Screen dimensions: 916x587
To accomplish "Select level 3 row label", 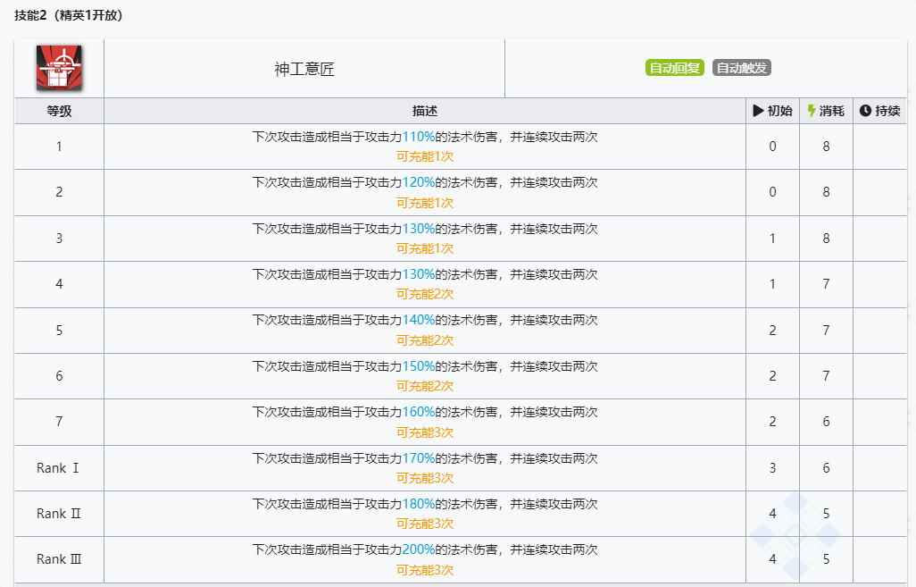I will 59,238.
